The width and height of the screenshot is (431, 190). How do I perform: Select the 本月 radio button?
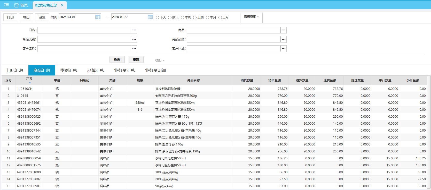[207, 18]
